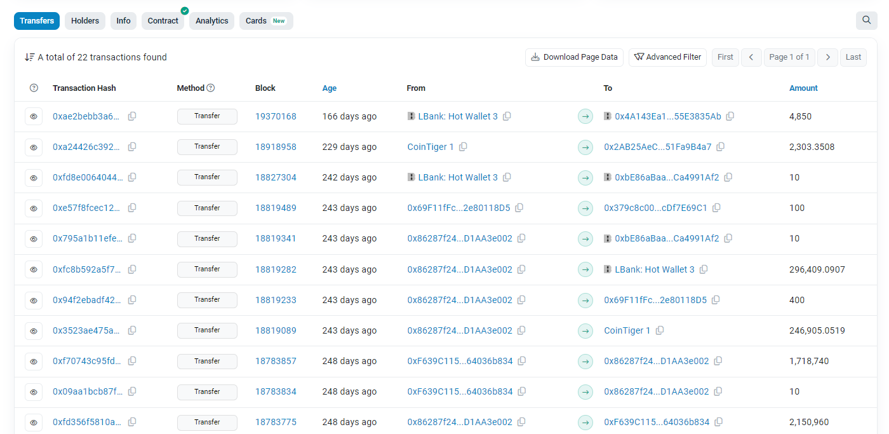Copy To address 0x4A143Ea1...55E3835Ab

pos(730,116)
